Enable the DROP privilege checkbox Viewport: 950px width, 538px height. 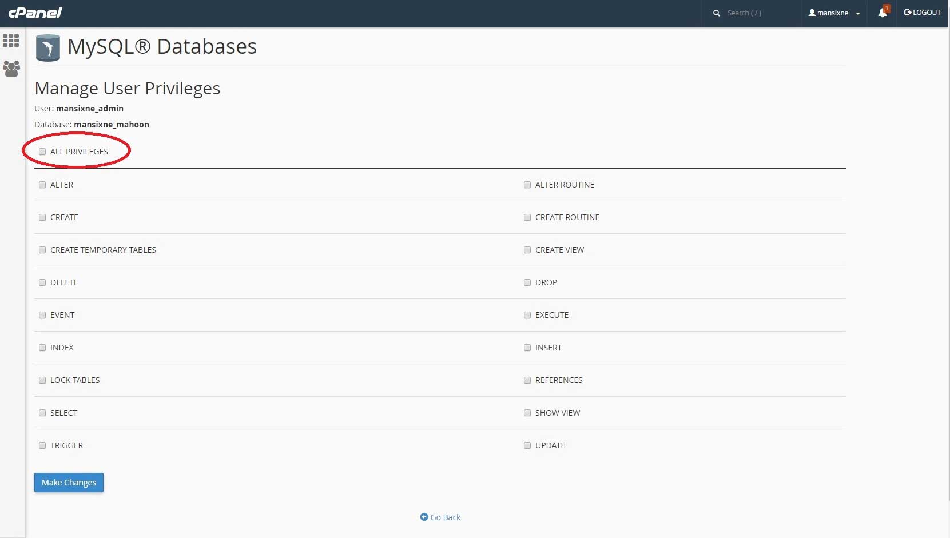point(527,282)
